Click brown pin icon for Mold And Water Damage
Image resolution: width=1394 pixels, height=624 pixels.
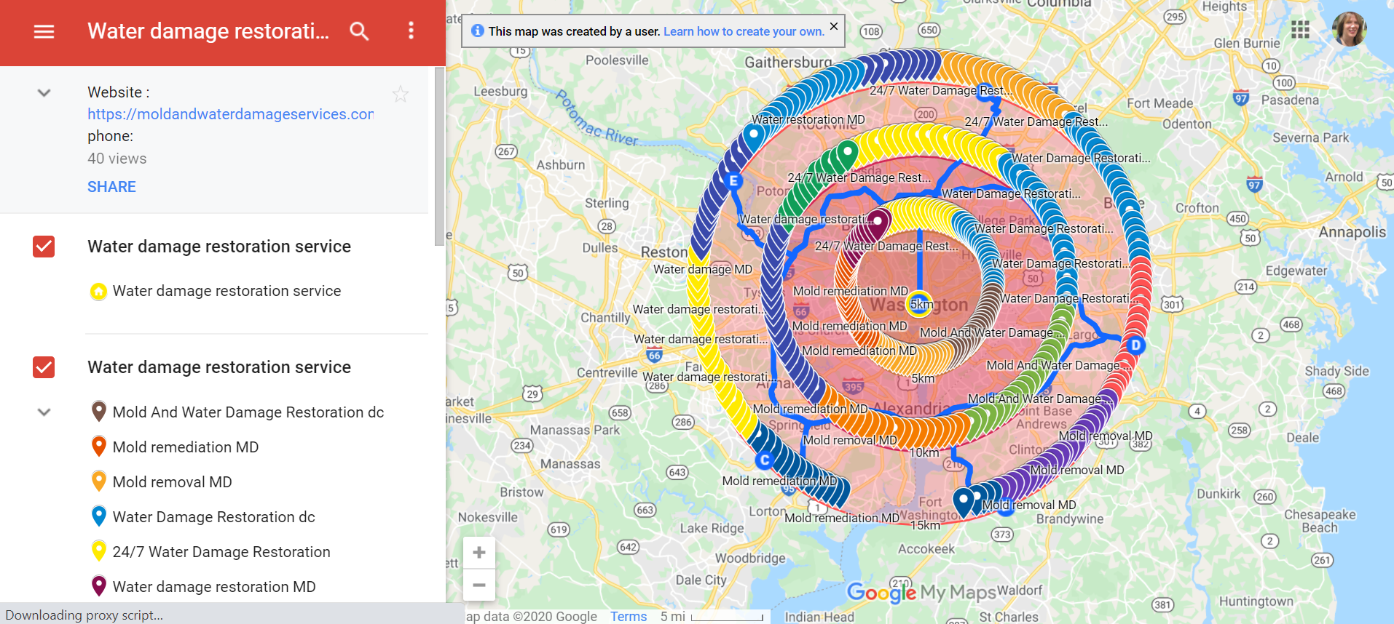(x=99, y=412)
